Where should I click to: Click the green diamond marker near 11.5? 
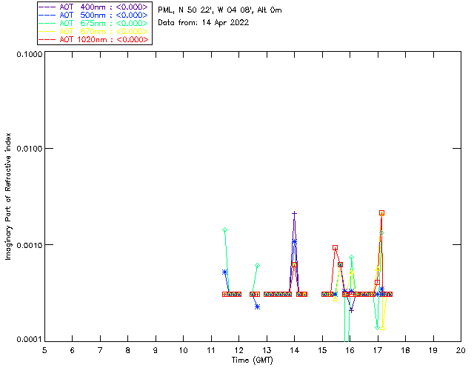[224, 229]
